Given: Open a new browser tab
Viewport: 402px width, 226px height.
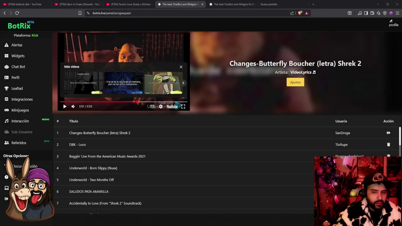Looking at the screenshot, I should [x=313, y=4].
